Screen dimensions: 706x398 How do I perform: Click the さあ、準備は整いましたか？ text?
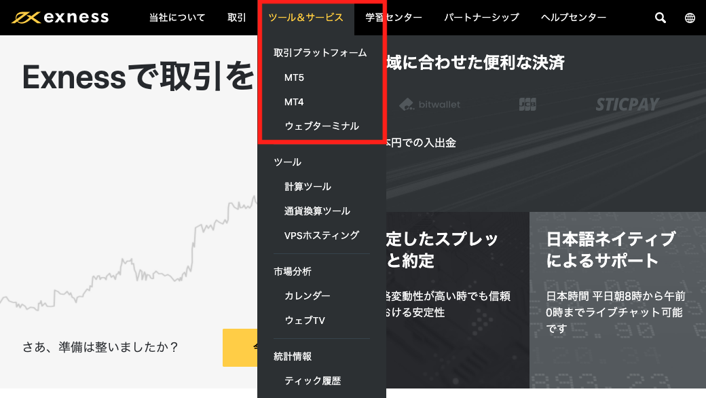pos(100,347)
